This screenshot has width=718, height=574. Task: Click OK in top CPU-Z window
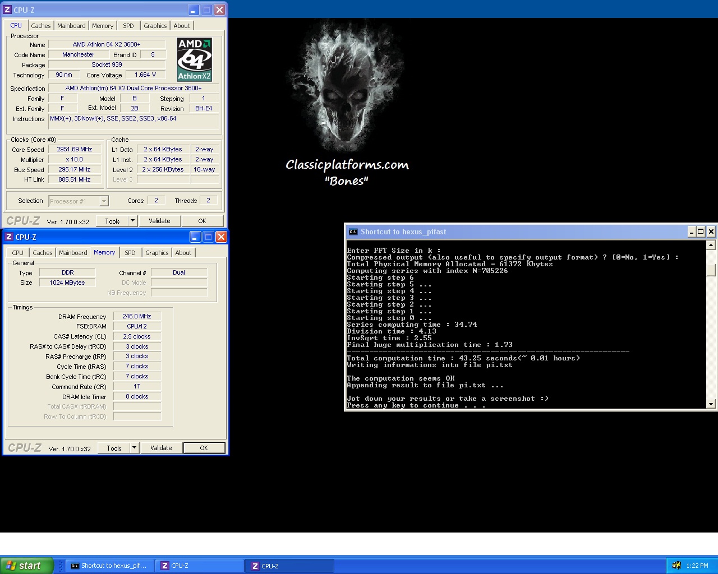(202, 221)
